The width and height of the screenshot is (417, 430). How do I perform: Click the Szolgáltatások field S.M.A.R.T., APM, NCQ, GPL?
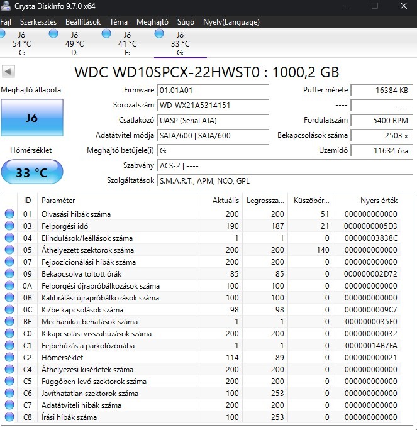(285, 180)
